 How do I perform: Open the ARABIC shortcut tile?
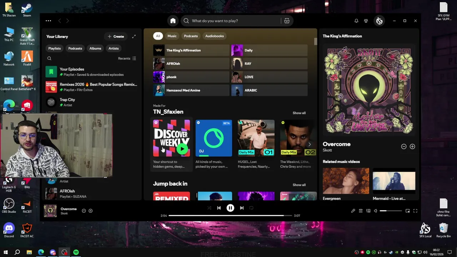269,90
